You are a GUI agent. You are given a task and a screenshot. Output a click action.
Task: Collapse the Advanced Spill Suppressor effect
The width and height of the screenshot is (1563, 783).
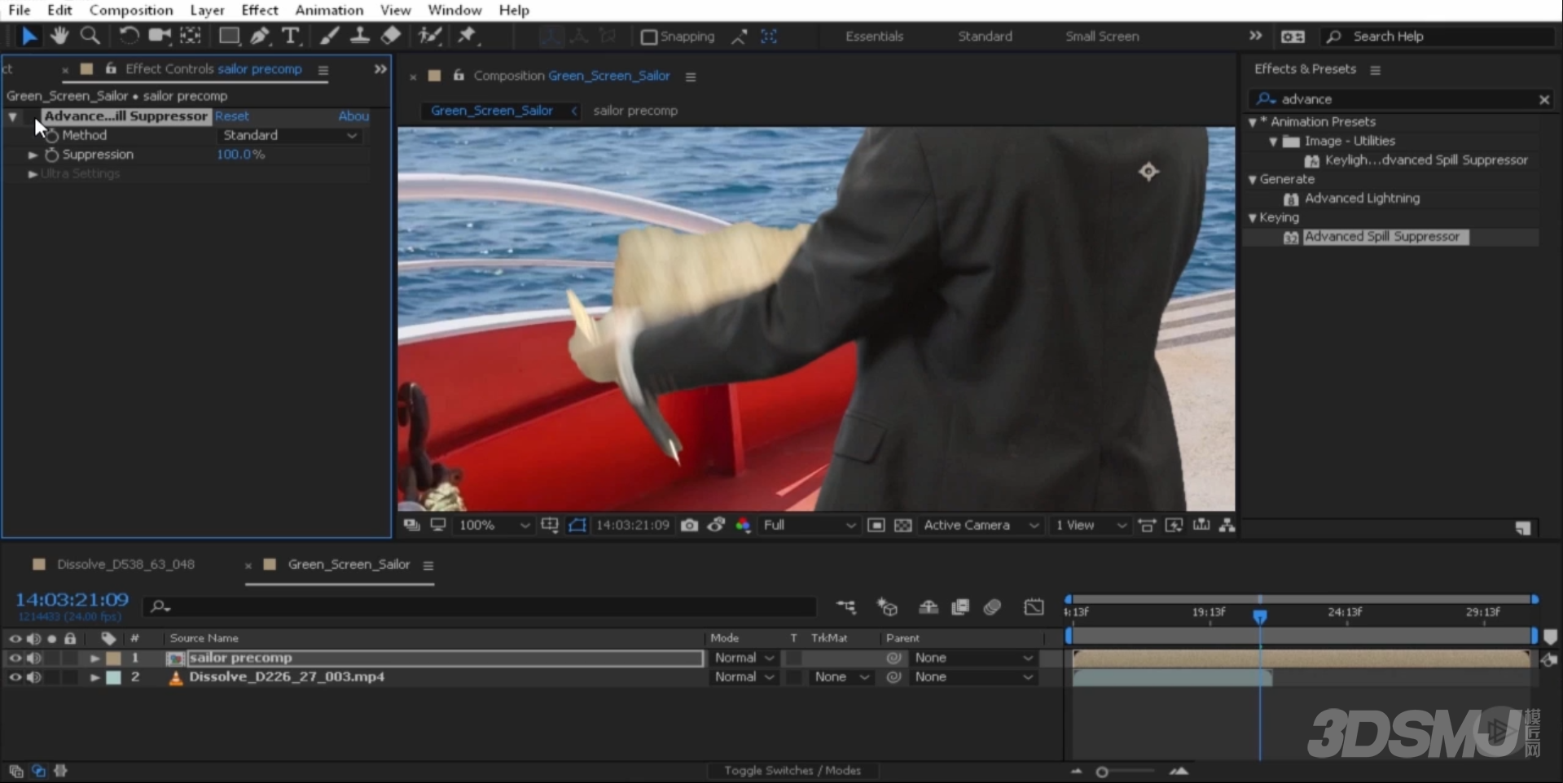pos(13,116)
